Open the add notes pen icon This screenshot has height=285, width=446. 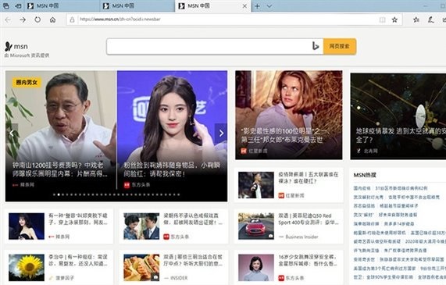[x=431, y=20]
